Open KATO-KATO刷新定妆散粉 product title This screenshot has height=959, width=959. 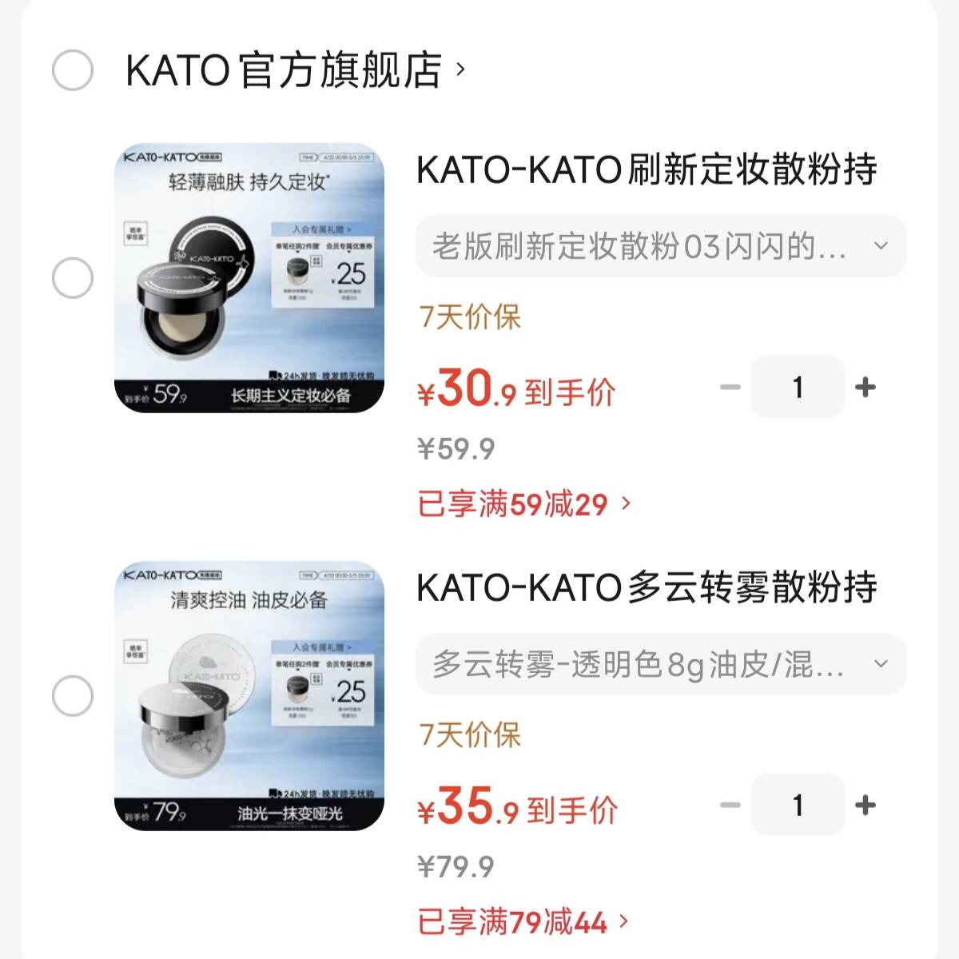click(x=647, y=169)
